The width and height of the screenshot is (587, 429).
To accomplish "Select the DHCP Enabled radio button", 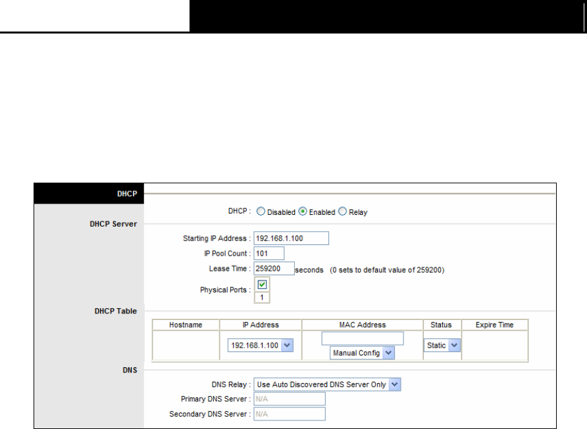I will click(x=303, y=212).
